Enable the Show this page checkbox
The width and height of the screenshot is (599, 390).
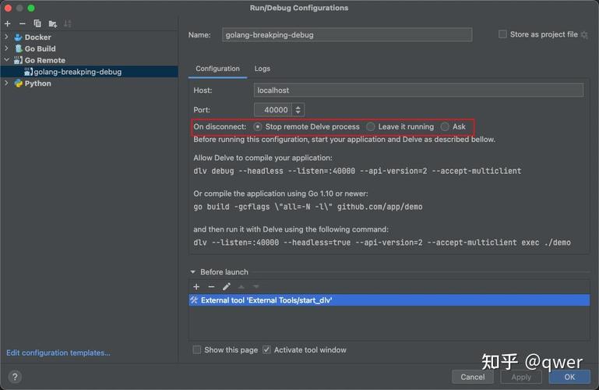[197, 350]
